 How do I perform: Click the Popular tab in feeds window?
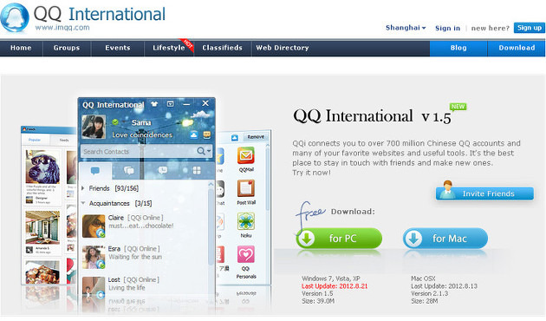coord(35,140)
